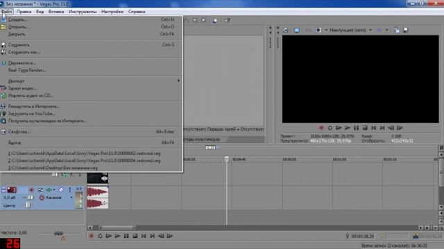
Task: Open recent file 00000002.restored.veg
Action: pyautogui.click(x=91, y=154)
